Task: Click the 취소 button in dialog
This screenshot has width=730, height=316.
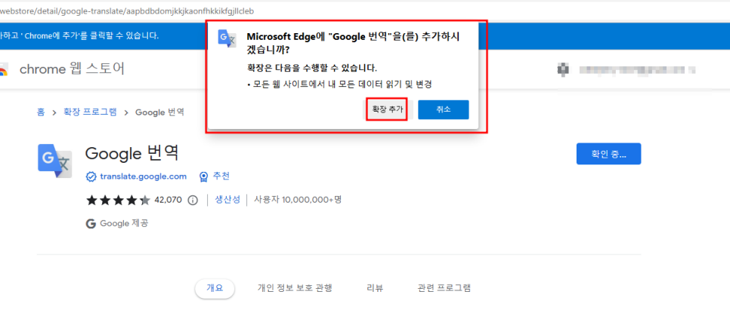Action: [x=443, y=109]
